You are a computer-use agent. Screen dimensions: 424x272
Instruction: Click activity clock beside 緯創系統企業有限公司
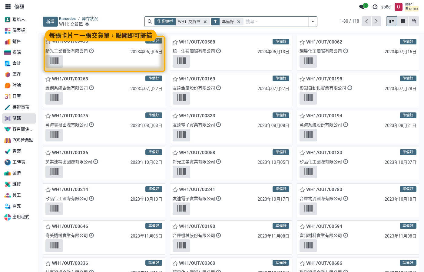(91, 88)
